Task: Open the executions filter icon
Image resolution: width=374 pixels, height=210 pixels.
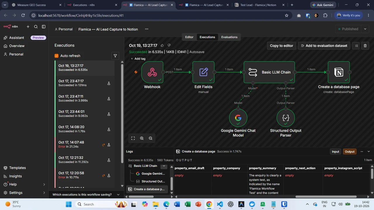Action: [115, 56]
